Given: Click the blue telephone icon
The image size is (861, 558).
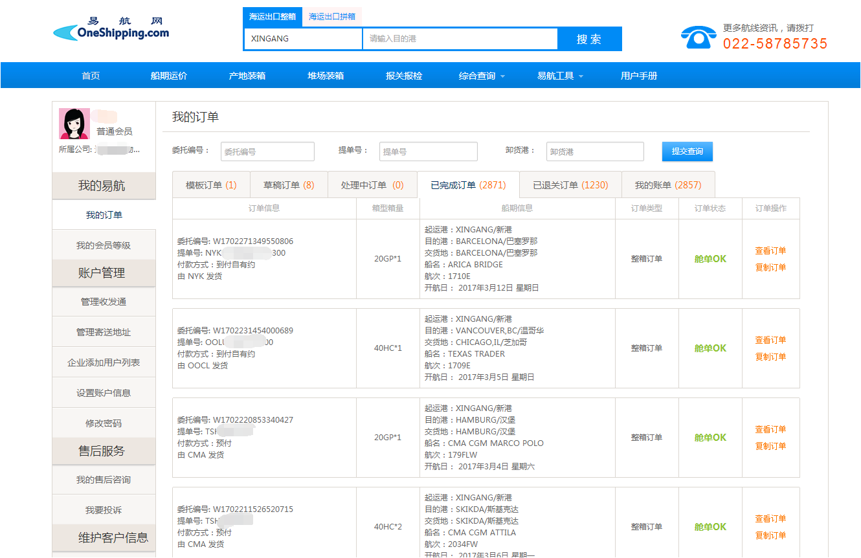Looking at the screenshot, I should click(699, 38).
